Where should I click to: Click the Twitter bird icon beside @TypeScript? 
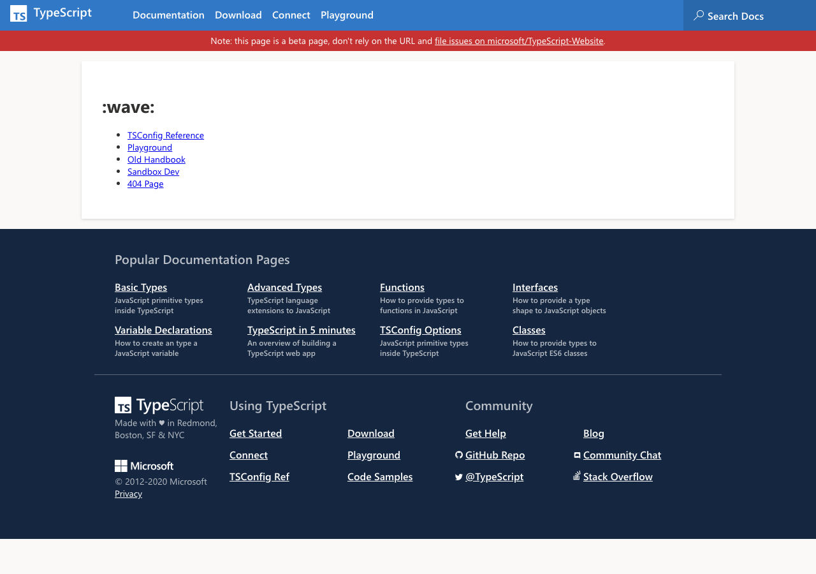point(459,476)
